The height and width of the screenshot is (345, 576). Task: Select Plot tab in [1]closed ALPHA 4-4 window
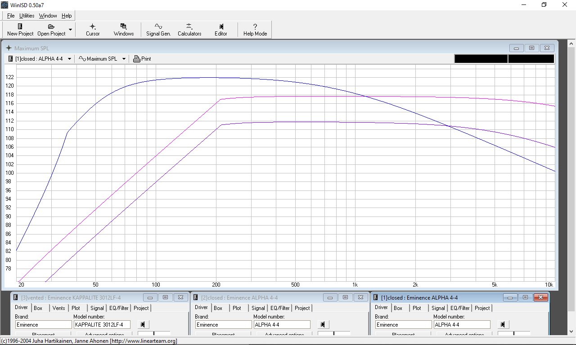click(417, 308)
